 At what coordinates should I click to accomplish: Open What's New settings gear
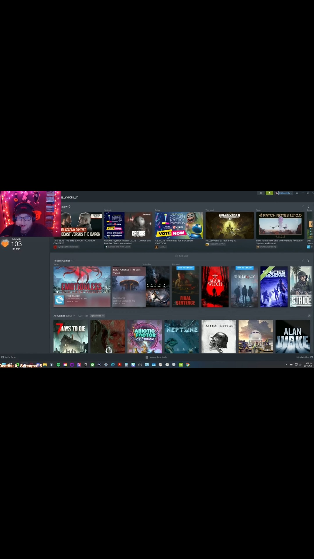click(x=69, y=206)
